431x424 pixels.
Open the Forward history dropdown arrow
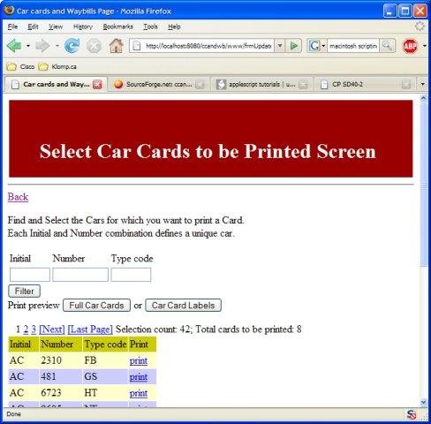coord(57,46)
